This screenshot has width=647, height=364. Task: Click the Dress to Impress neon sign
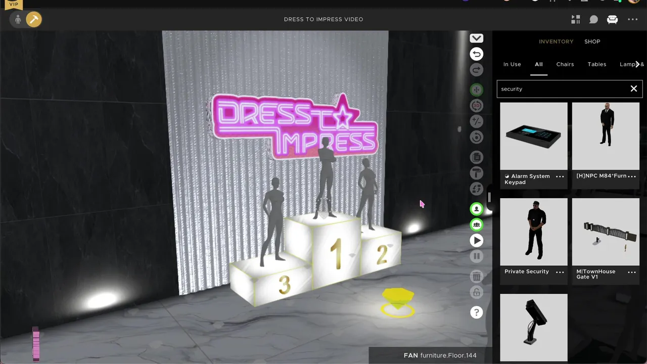click(294, 126)
